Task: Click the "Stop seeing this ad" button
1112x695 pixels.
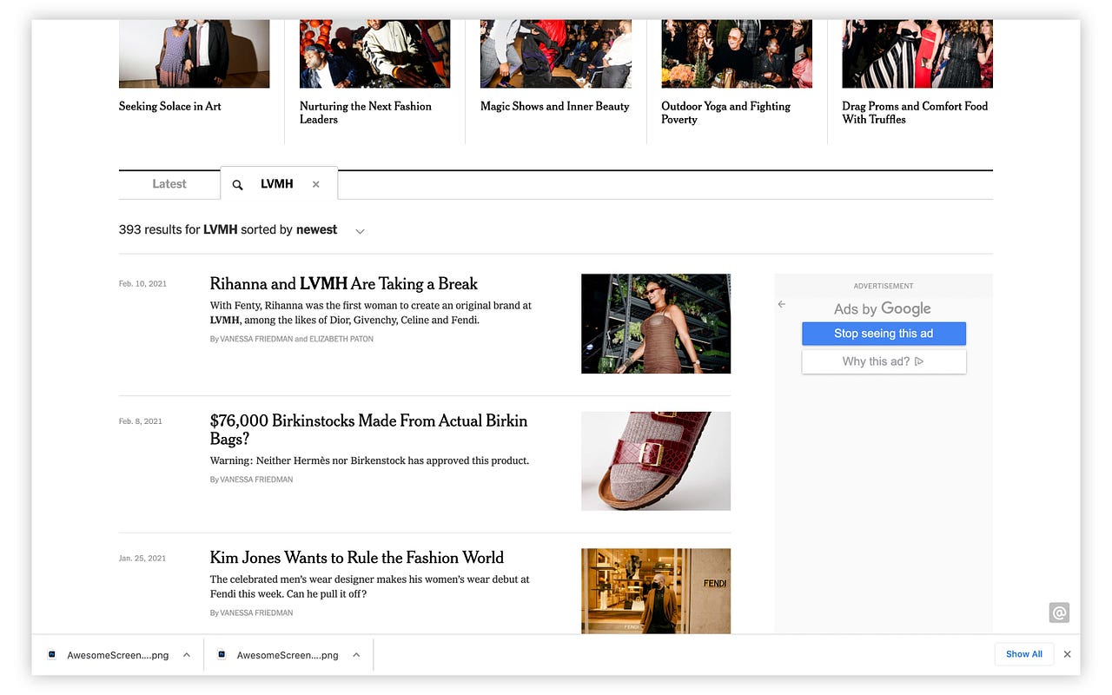Action: (884, 333)
